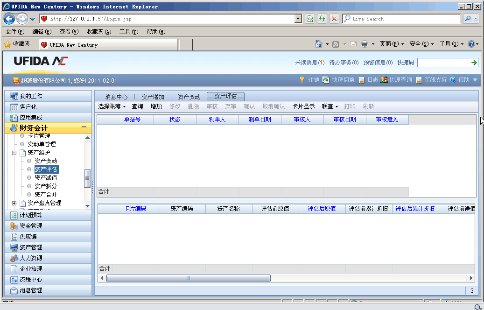The height and width of the screenshot is (310, 484).
Task: Open 客户化 sidebar section
Action: click(x=48, y=107)
